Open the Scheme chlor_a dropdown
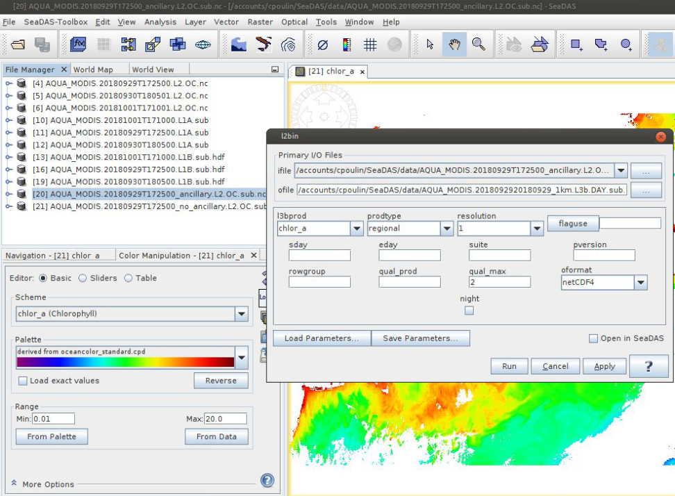675x496 pixels. (x=242, y=313)
